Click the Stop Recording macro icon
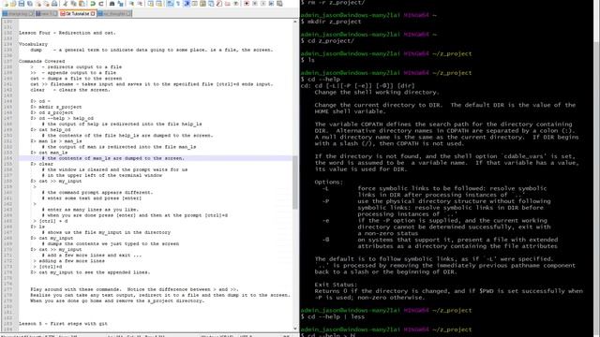Screen dimensions: 600x337 tap(254, 4)
